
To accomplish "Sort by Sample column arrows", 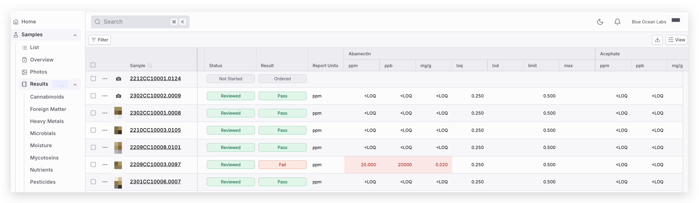I will pyautogui.click(x=150, y=66).
